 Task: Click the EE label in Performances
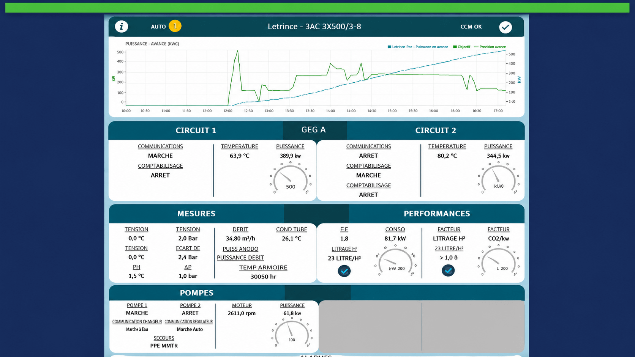(344, 230)
